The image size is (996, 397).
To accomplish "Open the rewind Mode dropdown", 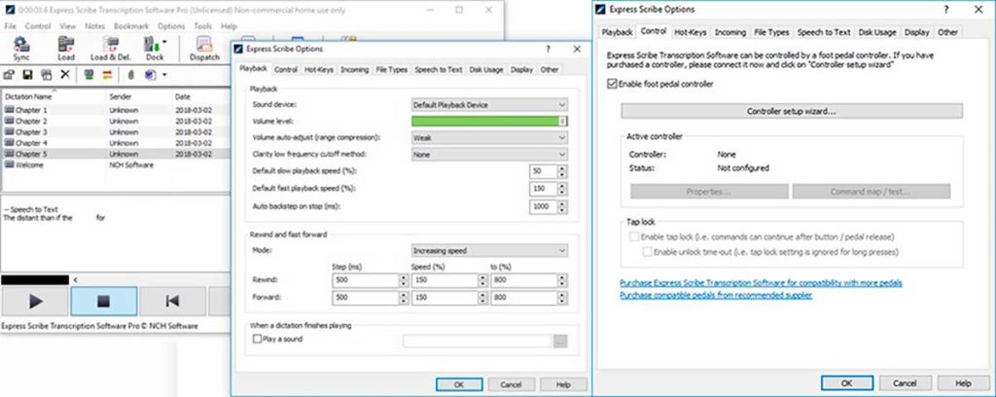I will (488, 250).
